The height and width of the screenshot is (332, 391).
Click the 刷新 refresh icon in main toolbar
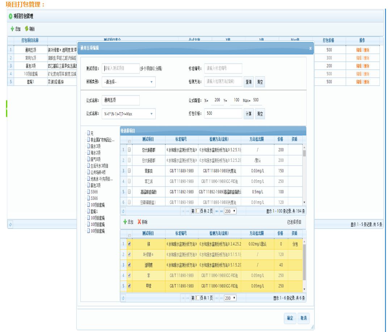pyautogui.click(x=27, y=29)
